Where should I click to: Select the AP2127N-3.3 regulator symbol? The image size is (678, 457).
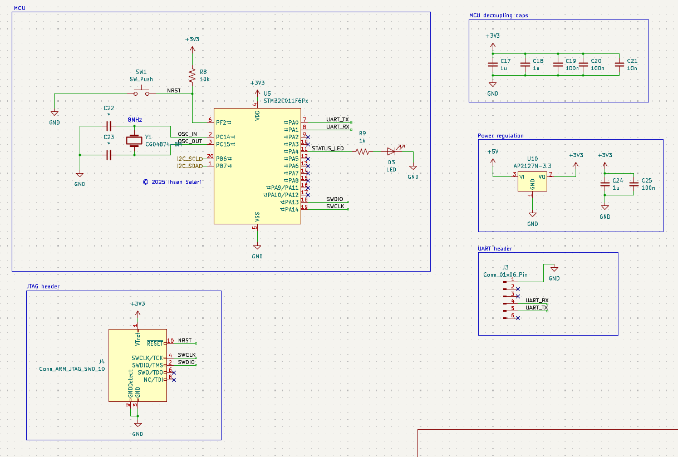(x=533, y=181)
